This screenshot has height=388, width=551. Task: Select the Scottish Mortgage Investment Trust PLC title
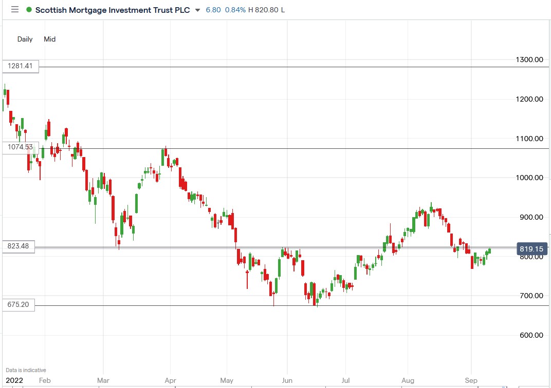tap(113, 9)
